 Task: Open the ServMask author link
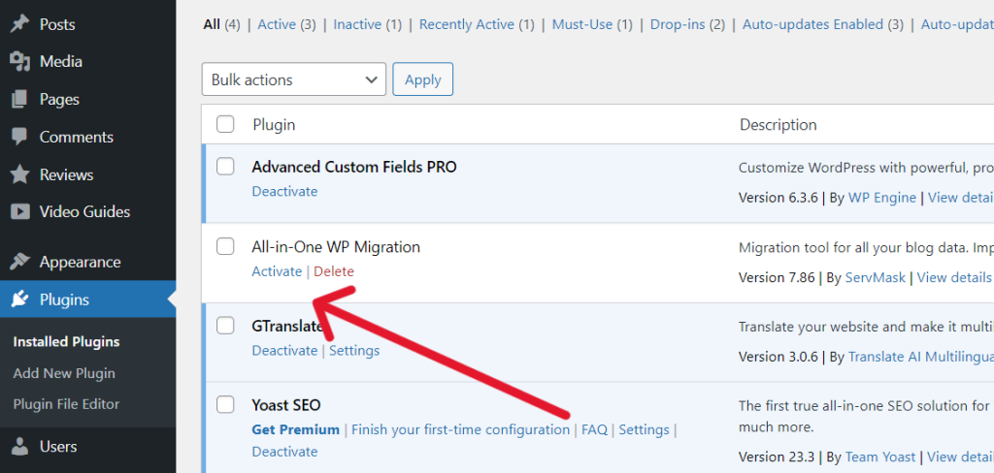click(878, 276)
